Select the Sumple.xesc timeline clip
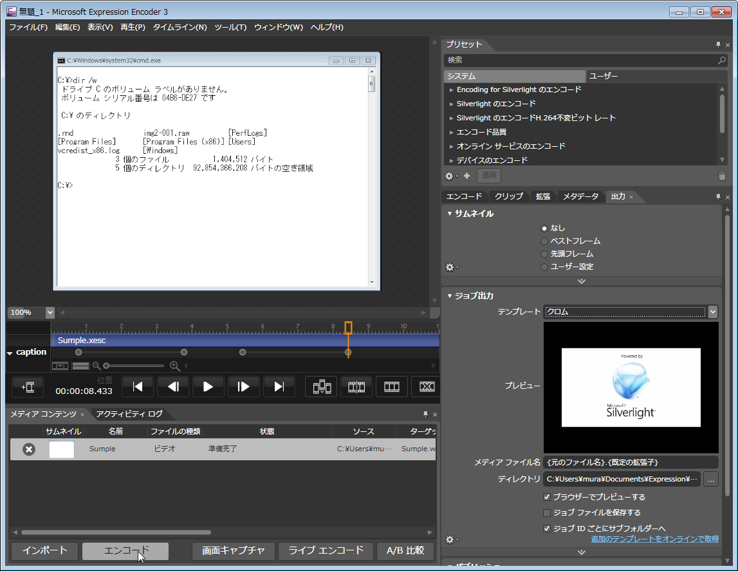This screenshot has width=738, height=571. (245, 341)
